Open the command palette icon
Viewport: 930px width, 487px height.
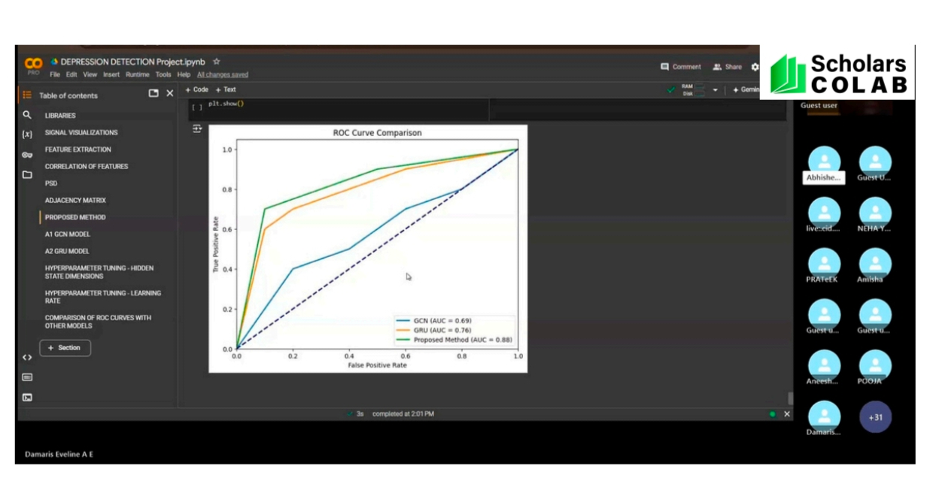click(x=27, y=377)
